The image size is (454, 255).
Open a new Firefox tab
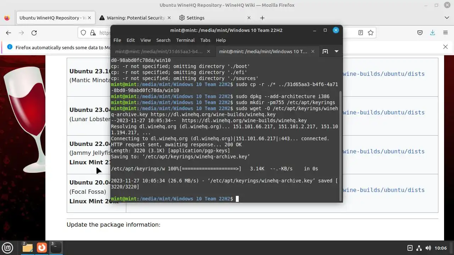(x=262, y=18)
